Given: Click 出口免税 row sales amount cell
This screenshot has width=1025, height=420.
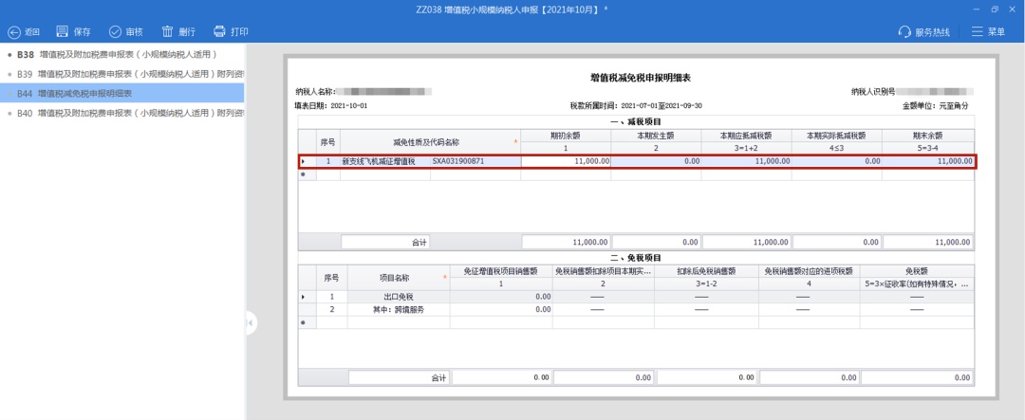Looking at the screenshot, I should pyautogui.click(x=501, y=297).
